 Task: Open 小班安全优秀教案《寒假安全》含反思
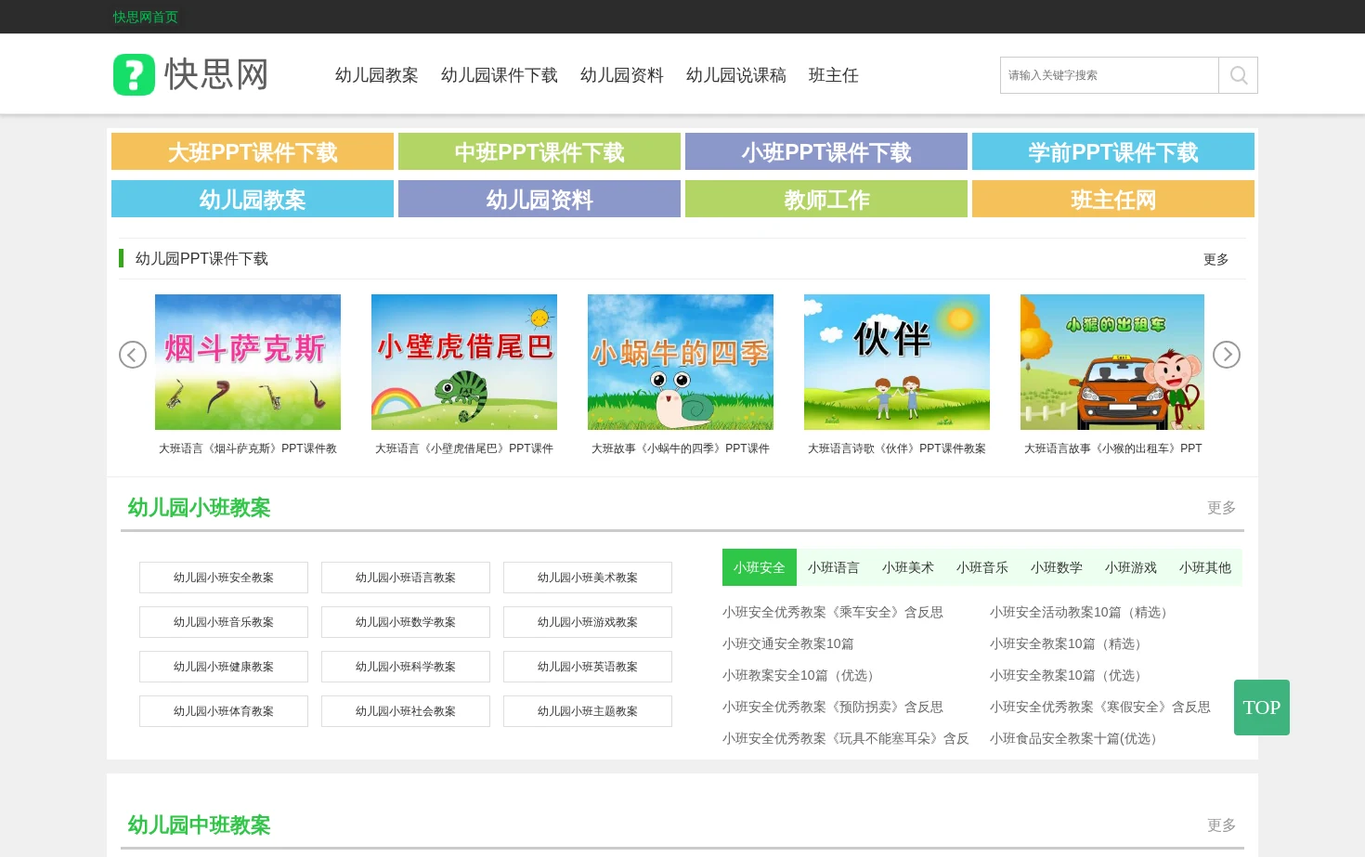click(1100, 708)
